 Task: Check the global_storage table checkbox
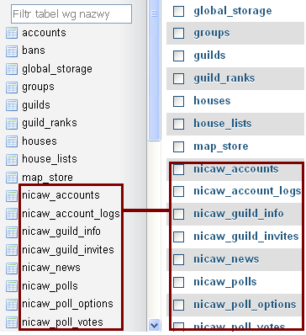click(178, 12)
